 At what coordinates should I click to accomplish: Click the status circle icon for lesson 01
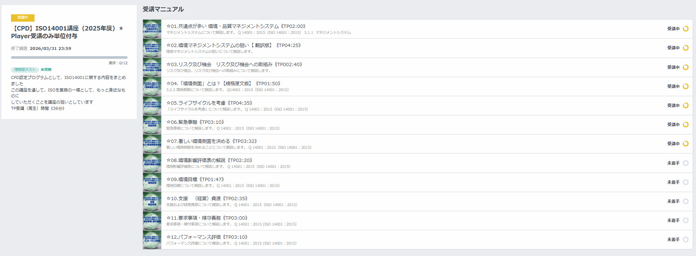click(685, 29)
